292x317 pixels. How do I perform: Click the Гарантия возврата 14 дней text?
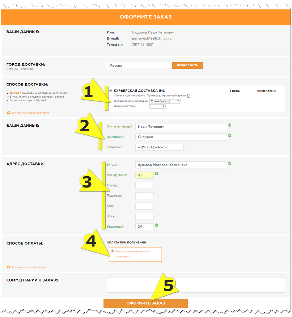tap(28, 100)
